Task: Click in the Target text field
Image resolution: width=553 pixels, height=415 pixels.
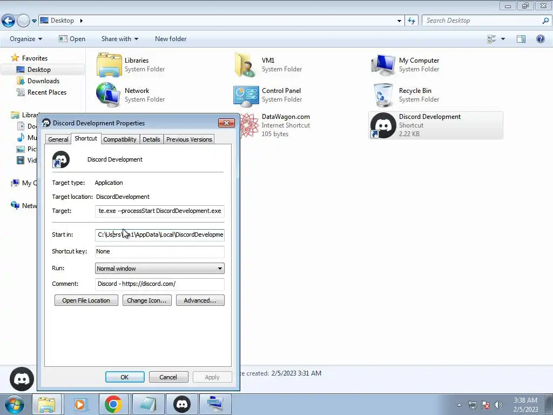Action: pos(160,211)
